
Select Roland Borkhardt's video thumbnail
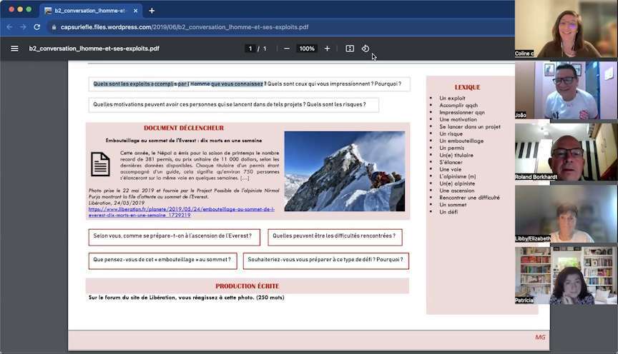566,152
